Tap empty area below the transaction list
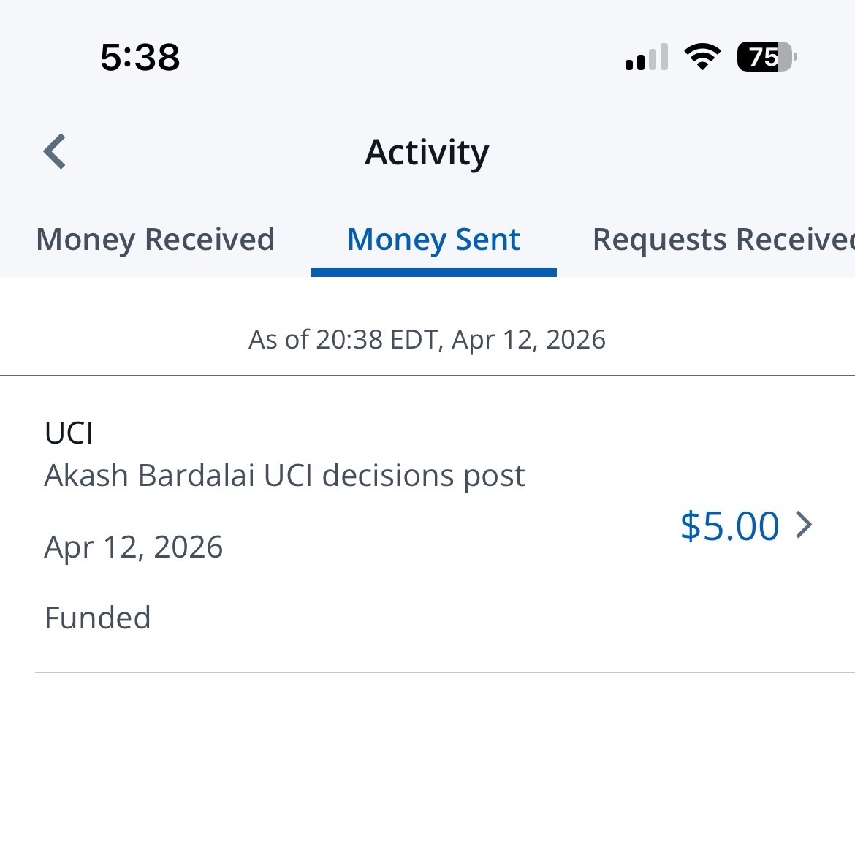Screen dimensions: 855x855 point(427,764)
